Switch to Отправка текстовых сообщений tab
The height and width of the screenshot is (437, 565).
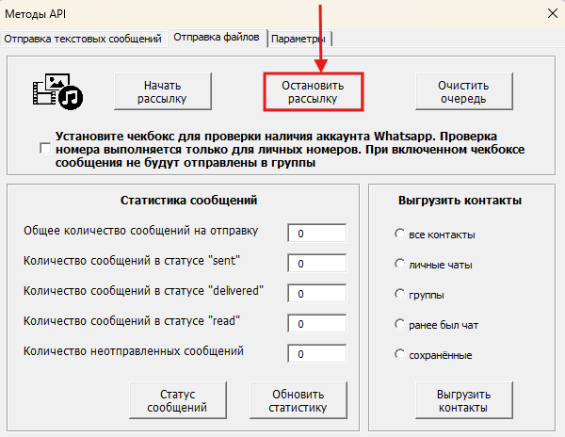(x=84, y=39)
